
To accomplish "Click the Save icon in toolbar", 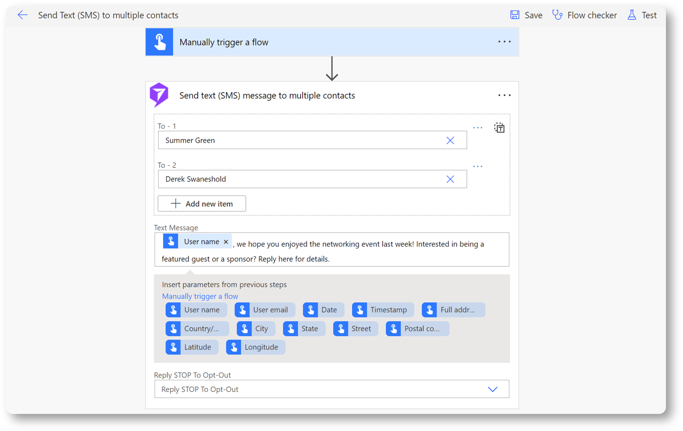I will tap(515, 15).
